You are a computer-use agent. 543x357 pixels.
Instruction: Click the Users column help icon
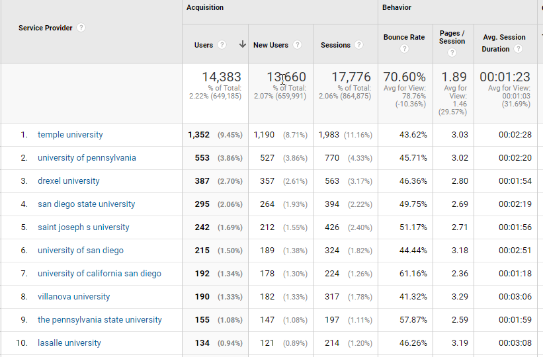point(222,45)
